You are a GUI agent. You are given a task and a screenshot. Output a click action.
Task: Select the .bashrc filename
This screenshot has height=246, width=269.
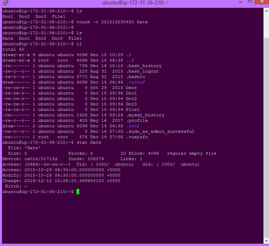136,77
